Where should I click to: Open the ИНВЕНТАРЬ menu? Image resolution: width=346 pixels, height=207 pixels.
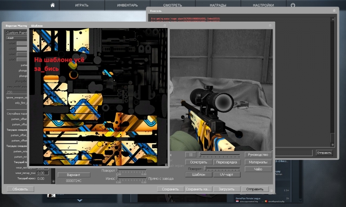(127, 5)
